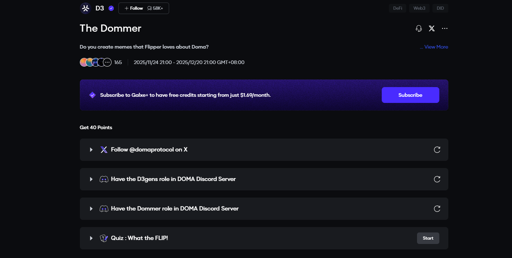Expand the Quiz: What the FLIP! task
The height and width of the screenshot is (258, 512).
pos(91,238)
